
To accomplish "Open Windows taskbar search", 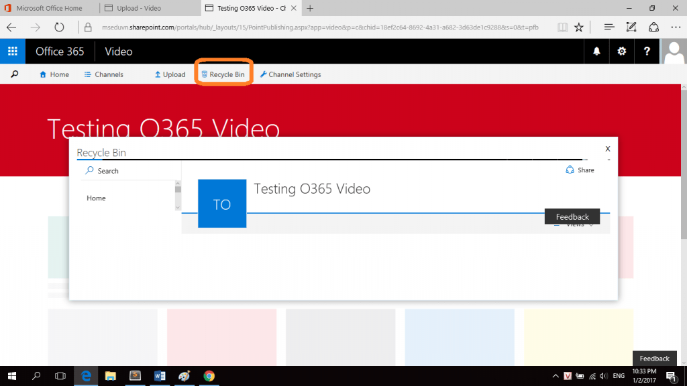I will click(x=36, y=376).
